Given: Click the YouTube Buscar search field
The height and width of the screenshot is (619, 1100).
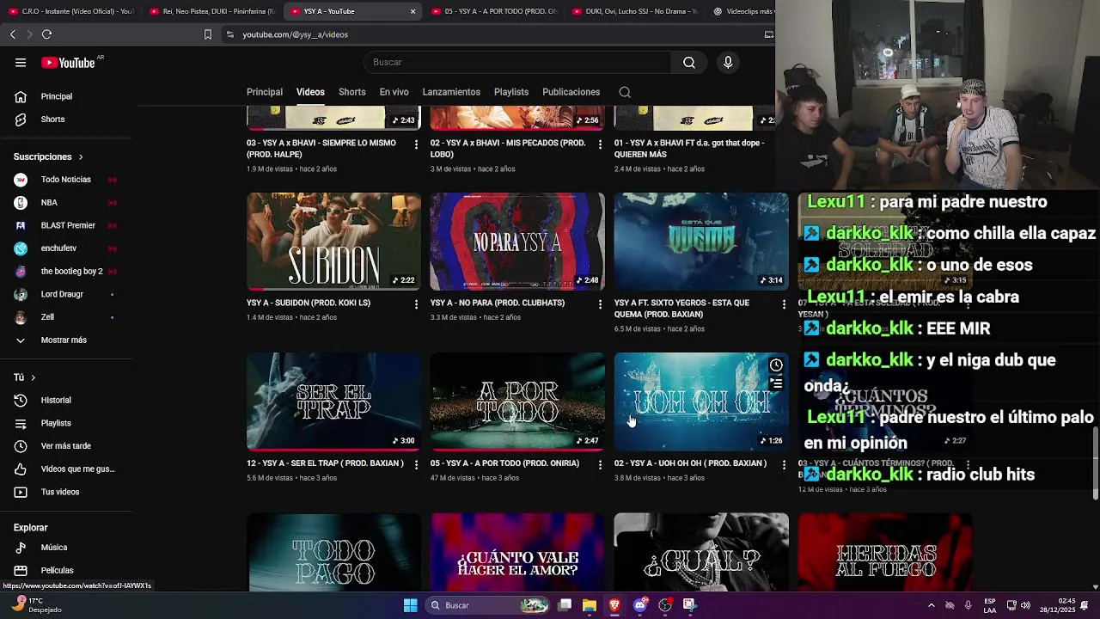Looking at the screenshot, I should (x=518, y=62).
